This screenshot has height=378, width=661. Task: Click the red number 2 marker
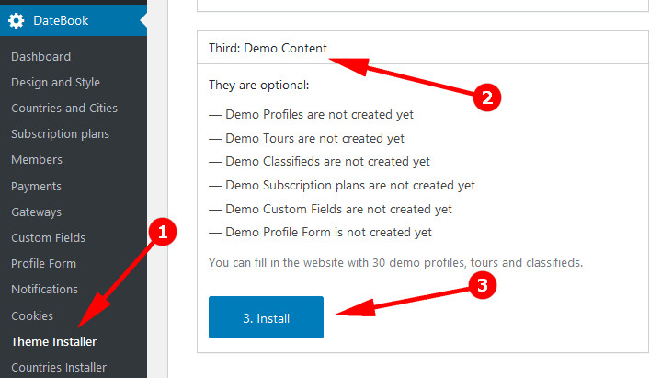(x=486, y=97)
